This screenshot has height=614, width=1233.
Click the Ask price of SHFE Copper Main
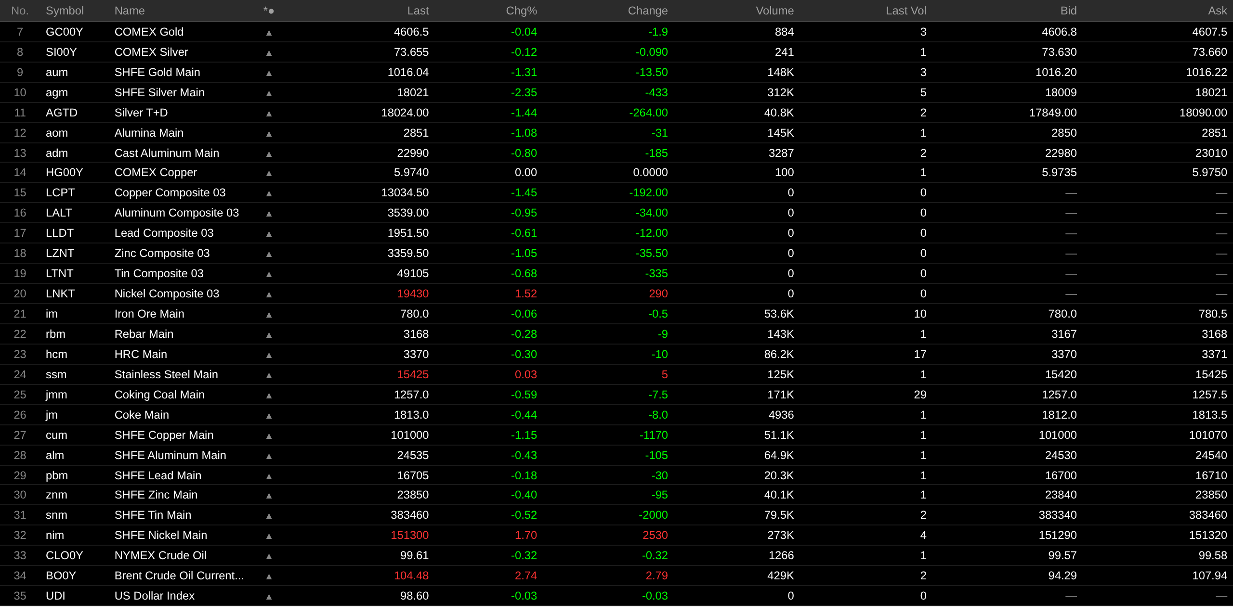coord(1207,435)
